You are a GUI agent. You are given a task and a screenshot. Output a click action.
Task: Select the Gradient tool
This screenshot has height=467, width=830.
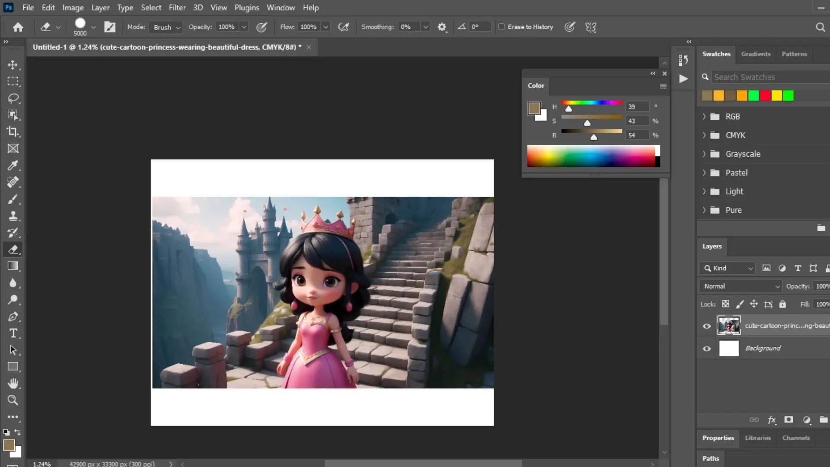coord(13,266)
